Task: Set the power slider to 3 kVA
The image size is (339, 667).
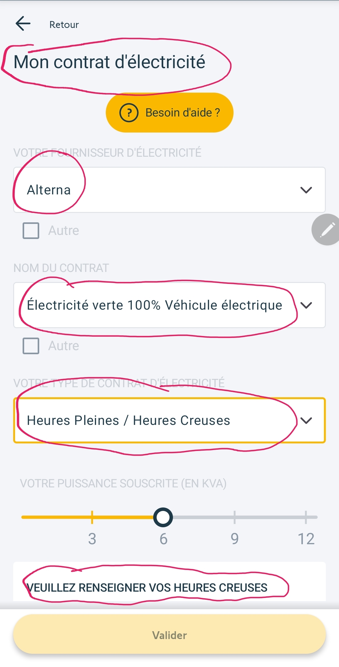Action: [92, 517]
